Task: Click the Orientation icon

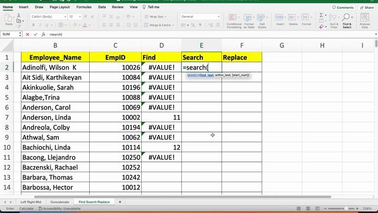Action: coord(129,17)
